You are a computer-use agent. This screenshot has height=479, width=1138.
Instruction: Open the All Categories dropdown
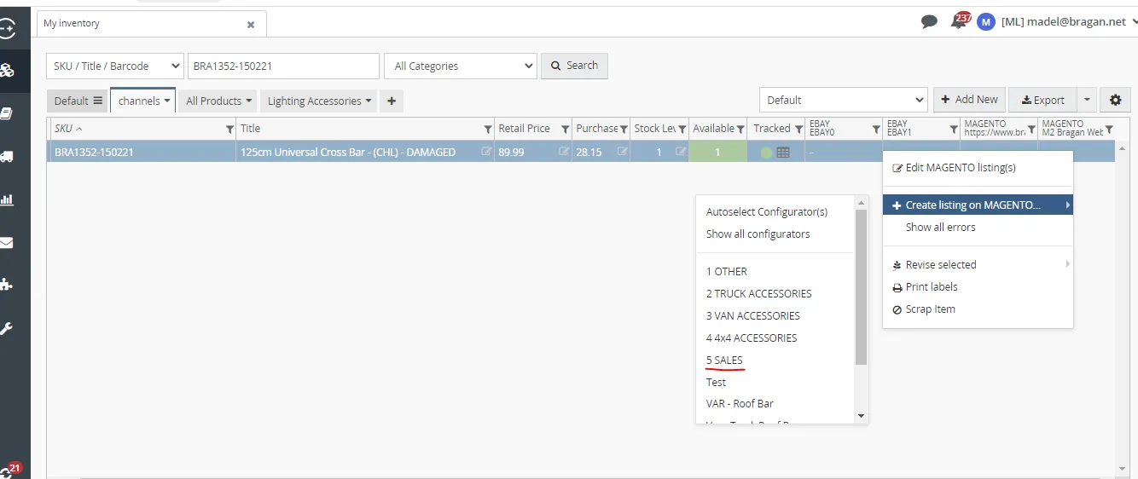click(461, 66)
